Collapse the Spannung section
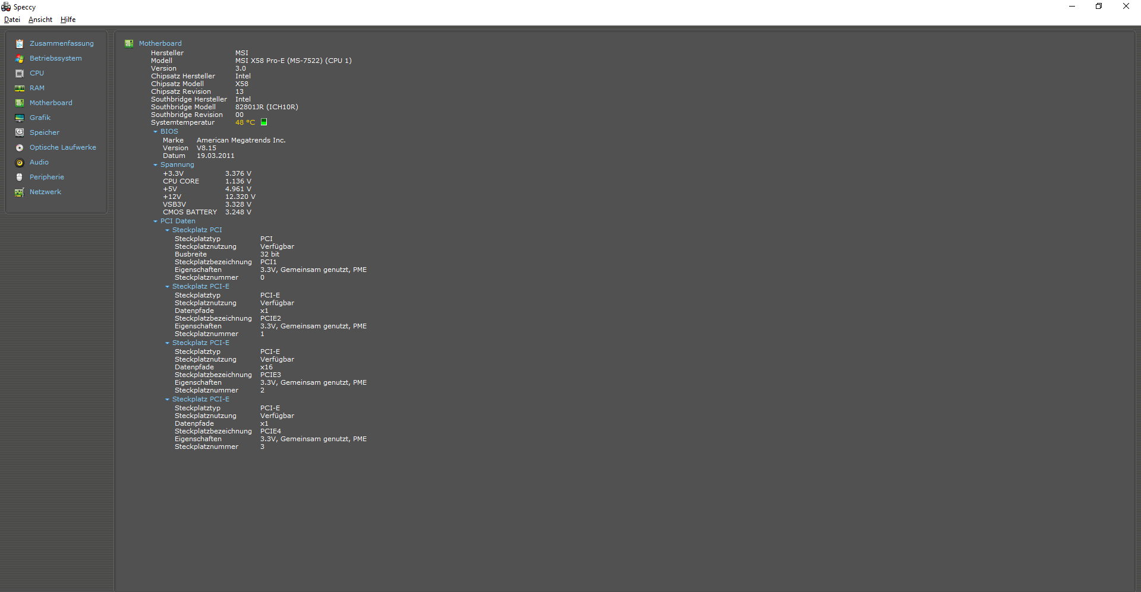Image resolution: width=1141 pixels, height=592 pixels. point(156,165)
